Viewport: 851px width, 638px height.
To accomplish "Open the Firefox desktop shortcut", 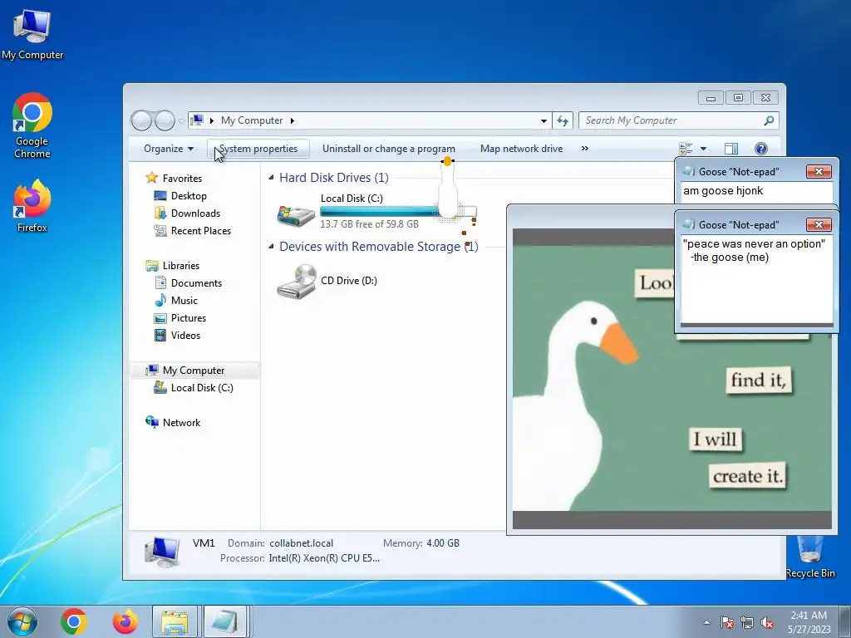I will (x=32, y=206).
